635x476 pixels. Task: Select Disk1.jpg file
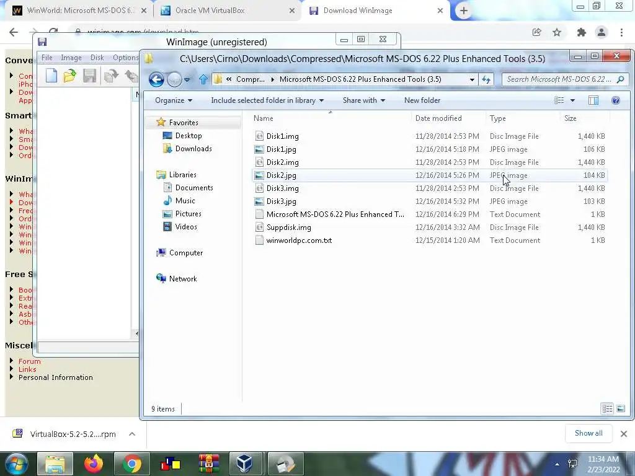(x=281, y=149)
